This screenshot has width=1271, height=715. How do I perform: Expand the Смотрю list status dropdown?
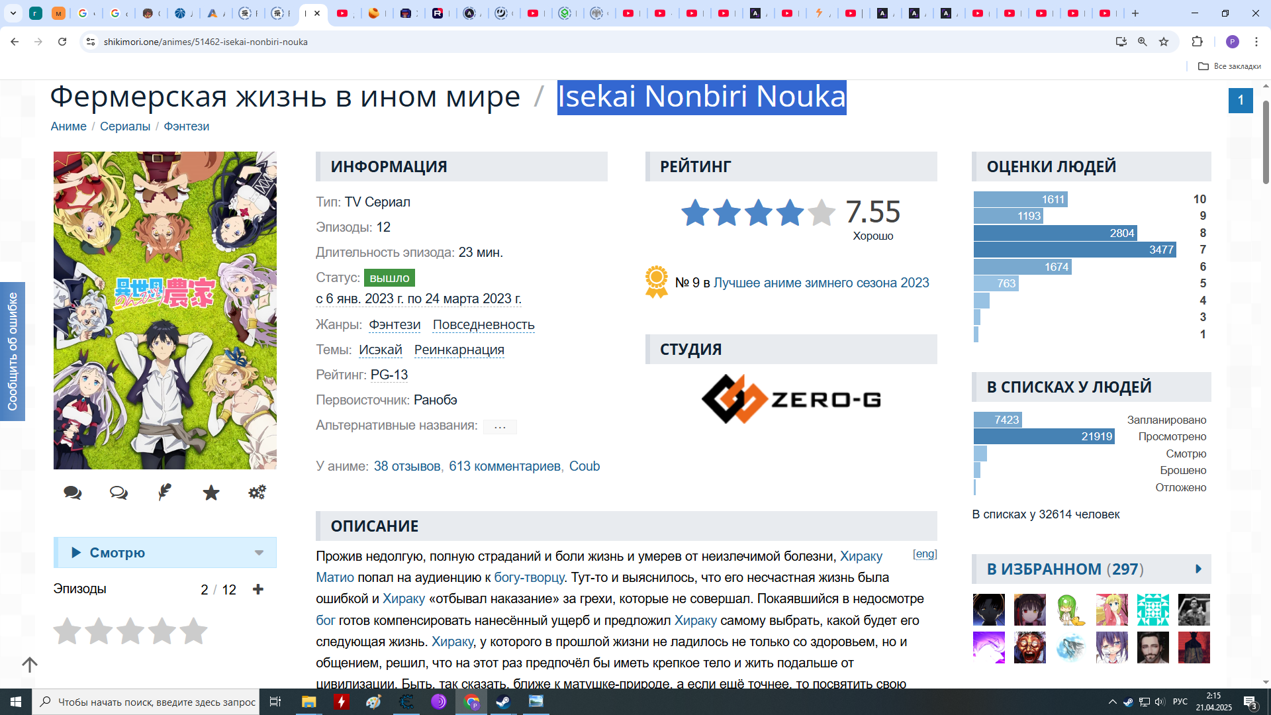click(259, 553)
